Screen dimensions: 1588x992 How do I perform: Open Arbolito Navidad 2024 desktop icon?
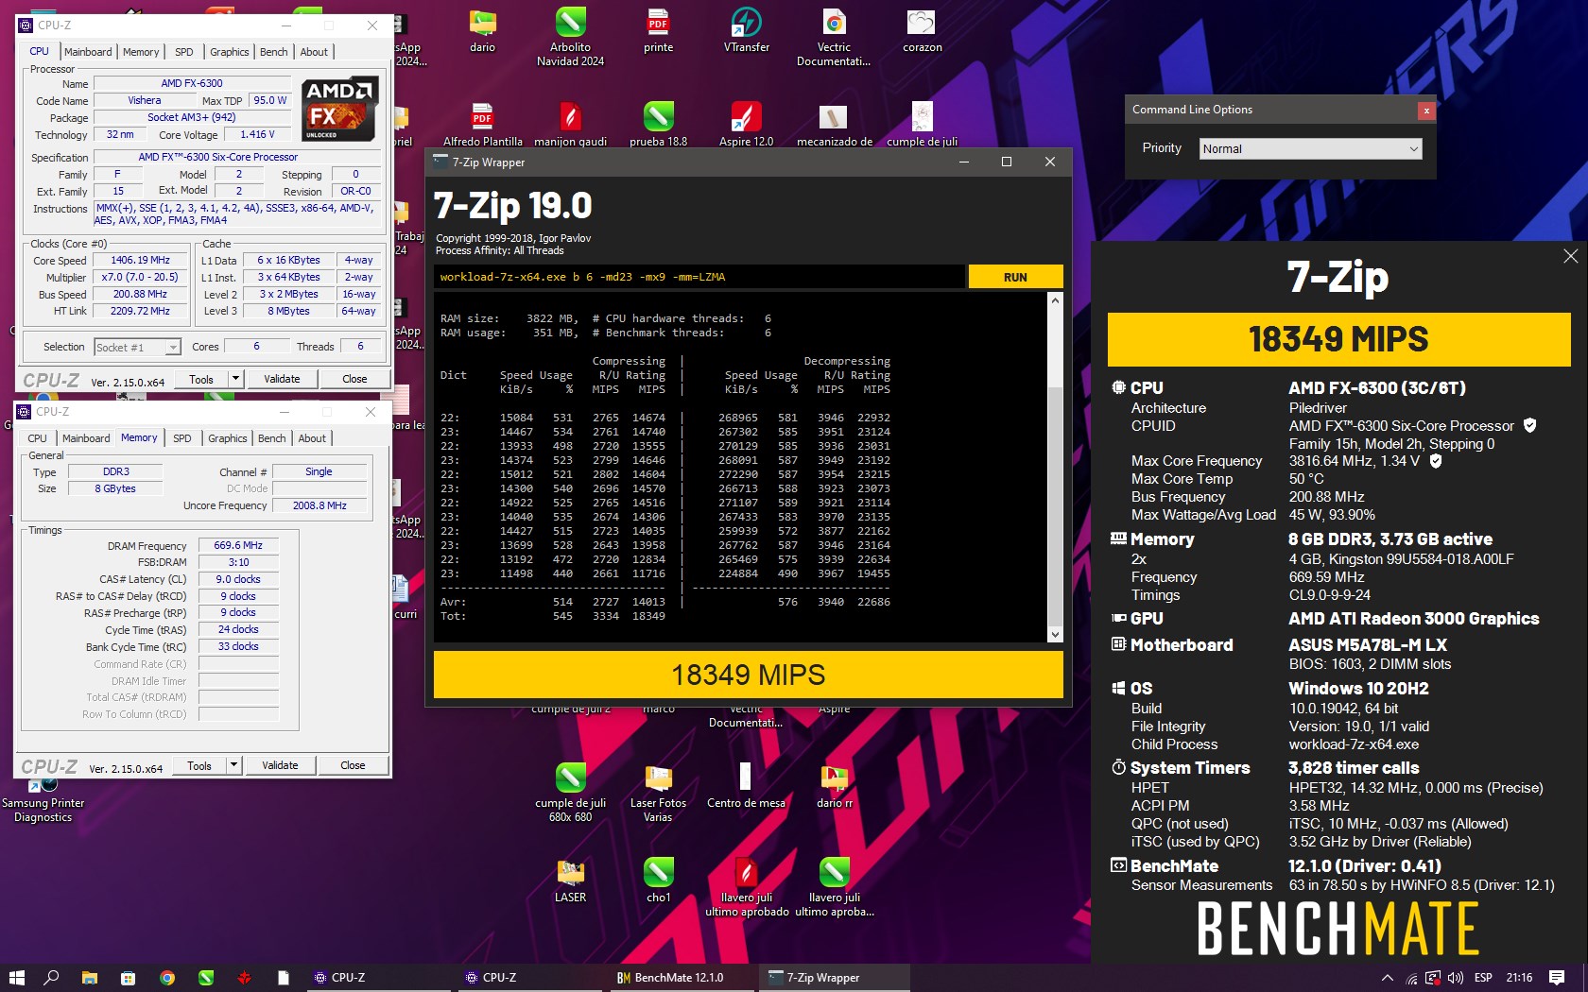[x=570, y=36]
